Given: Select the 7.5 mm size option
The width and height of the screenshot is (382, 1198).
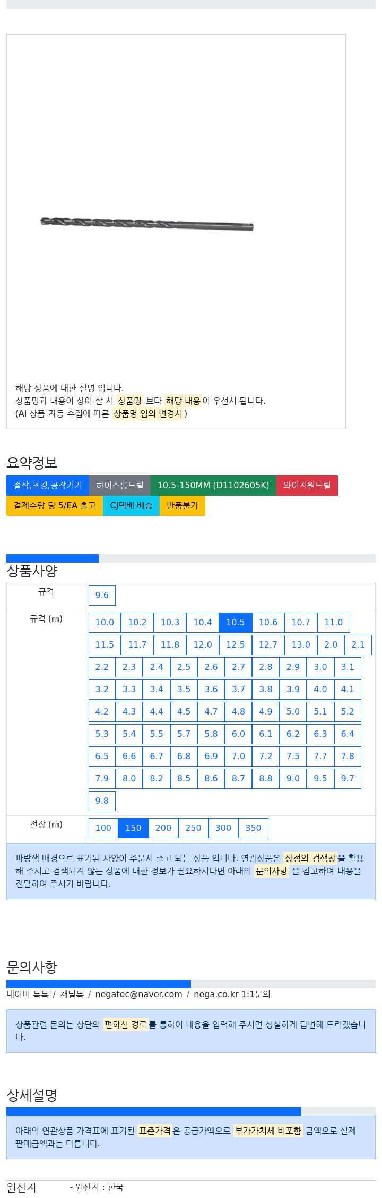Looking at the screenshot, I should [293, 756].
